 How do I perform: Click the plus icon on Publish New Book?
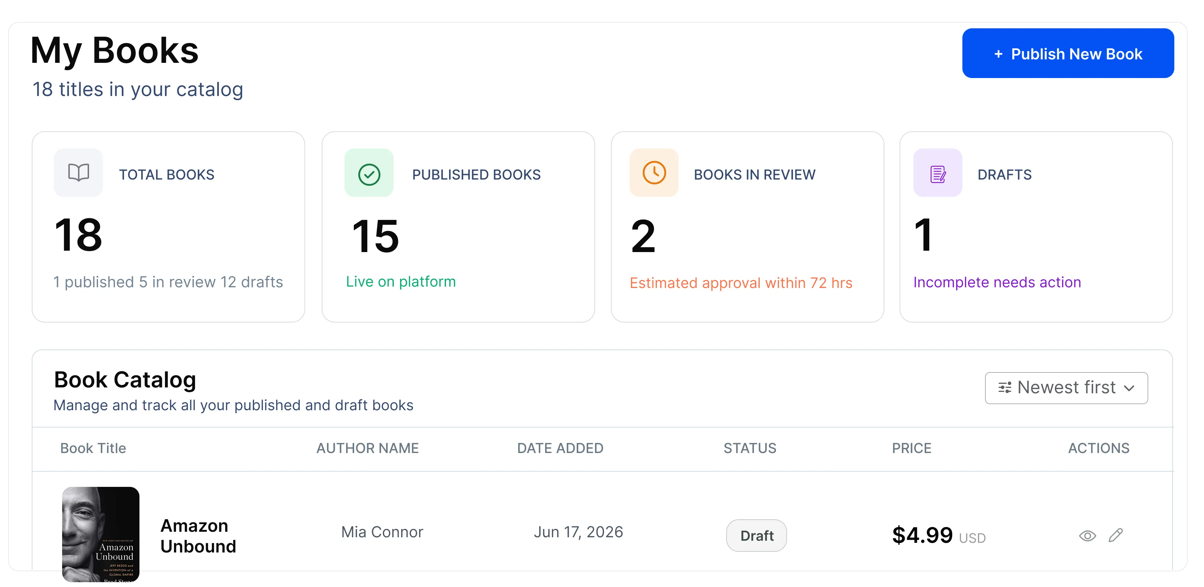coord(998,54)
